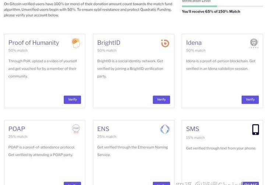265x185 pixels.
Task: Click the BrightID orange logo icon
Action: click(x=165, y=43)
